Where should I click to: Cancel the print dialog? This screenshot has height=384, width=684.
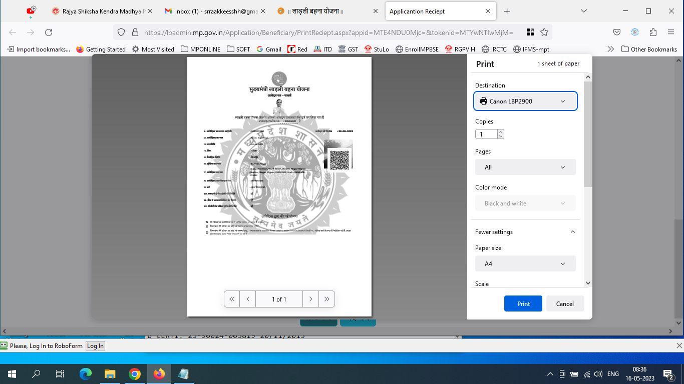(x=565, y=303)
